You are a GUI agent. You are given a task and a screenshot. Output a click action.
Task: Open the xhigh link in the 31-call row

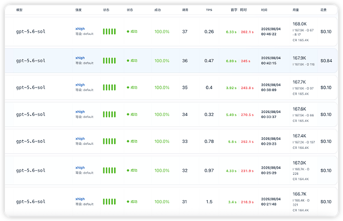(80, 199)
